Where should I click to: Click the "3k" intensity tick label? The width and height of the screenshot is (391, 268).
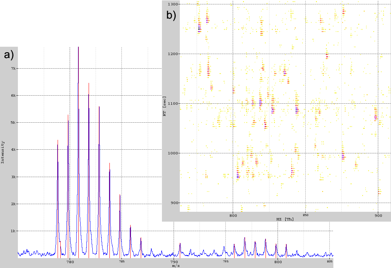tap(13, 177)
